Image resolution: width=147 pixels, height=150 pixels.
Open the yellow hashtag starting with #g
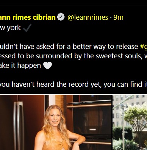pyautogui.click(x=144, y=47)
